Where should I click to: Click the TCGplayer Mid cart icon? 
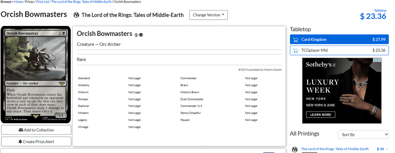point(296,50)
